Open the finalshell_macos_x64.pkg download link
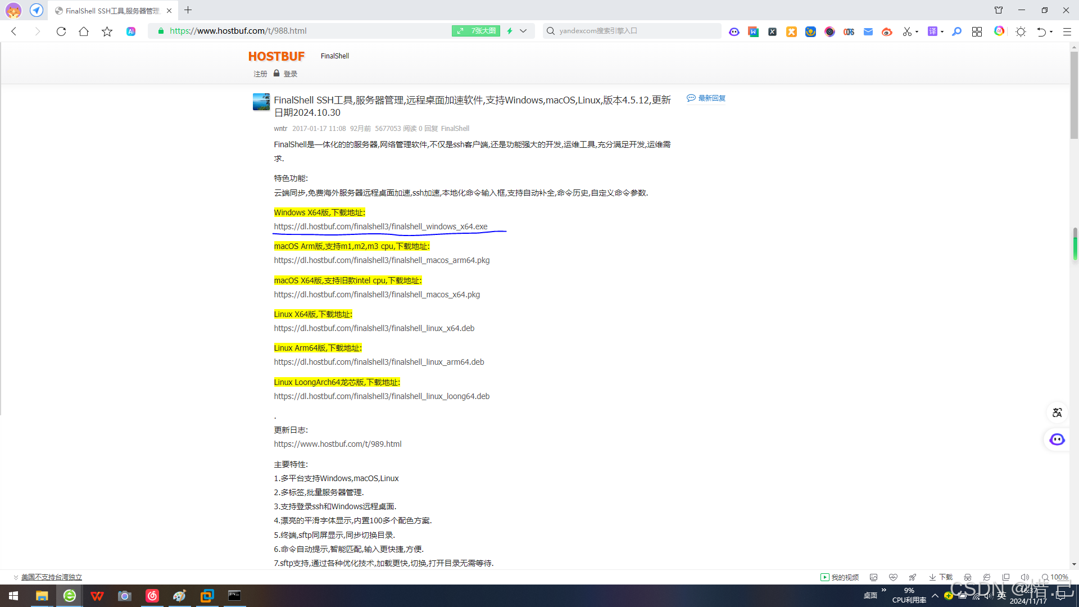This screenshot has width=1079, height=607. pyautogui.click(x=377, y=295)
